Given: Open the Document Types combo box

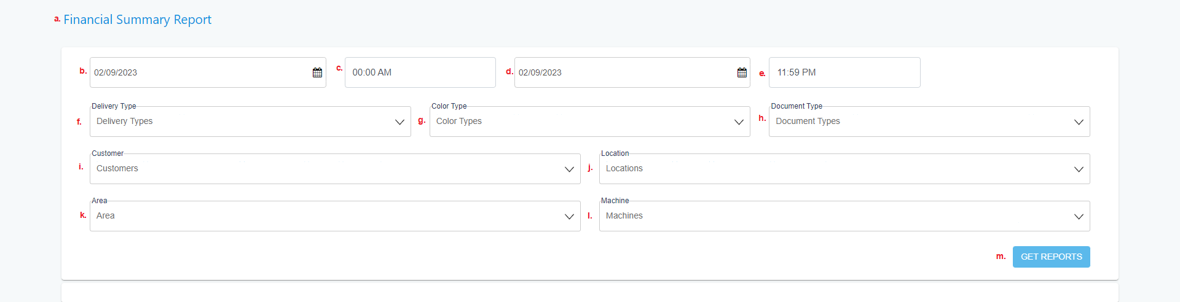Looking at the screenshot, I should (x=929, y=122).
